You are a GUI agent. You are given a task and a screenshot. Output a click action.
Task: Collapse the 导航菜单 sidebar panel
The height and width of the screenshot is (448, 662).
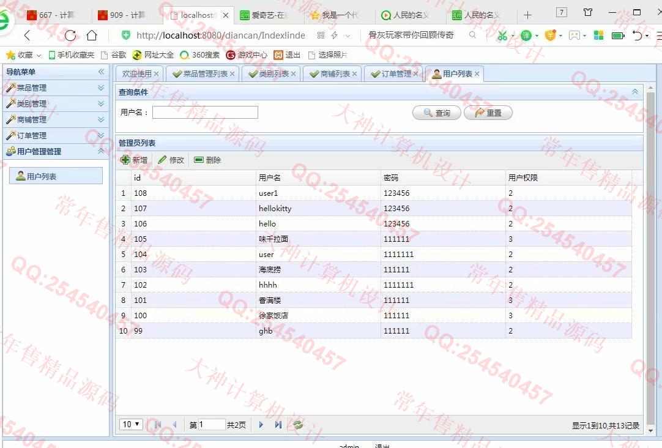102,72
